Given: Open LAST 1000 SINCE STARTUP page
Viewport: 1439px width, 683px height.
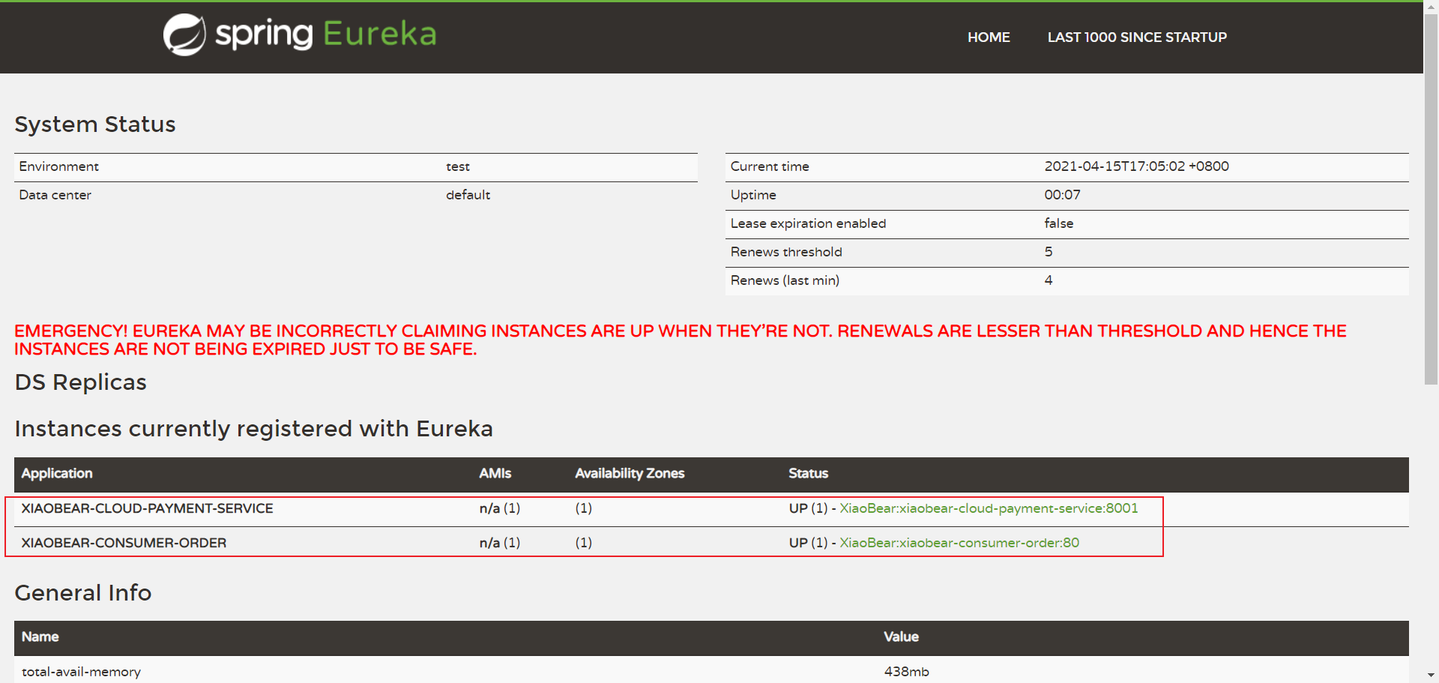Looking at the screenshot, I should [x=1137, y=37].
